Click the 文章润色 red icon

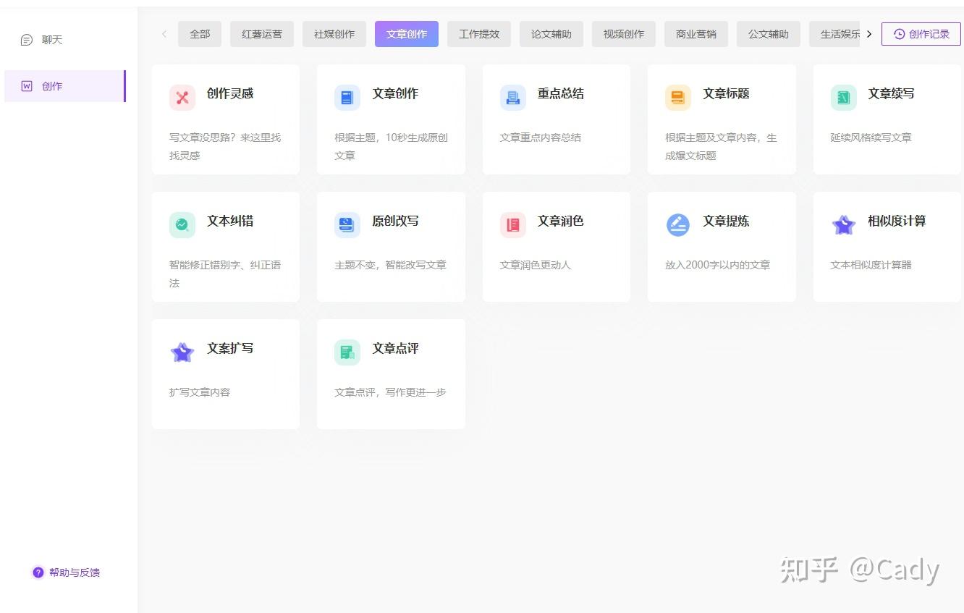[x=513, y=225]
